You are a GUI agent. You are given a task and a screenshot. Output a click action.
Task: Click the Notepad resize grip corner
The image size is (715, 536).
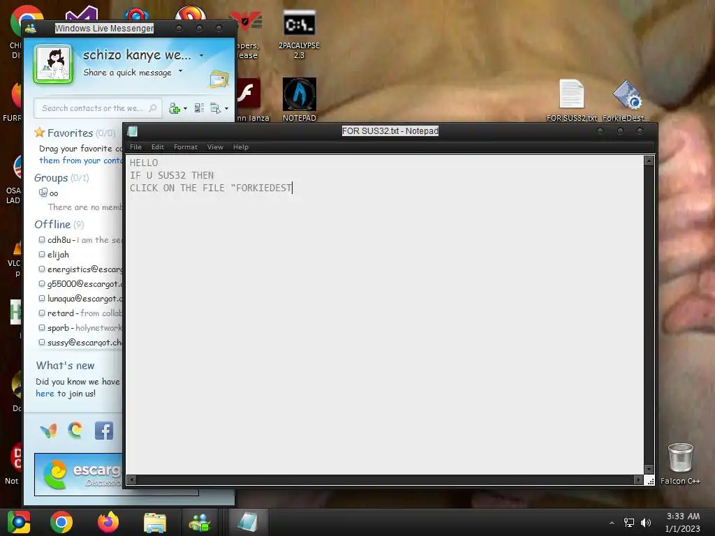point(650,480)
